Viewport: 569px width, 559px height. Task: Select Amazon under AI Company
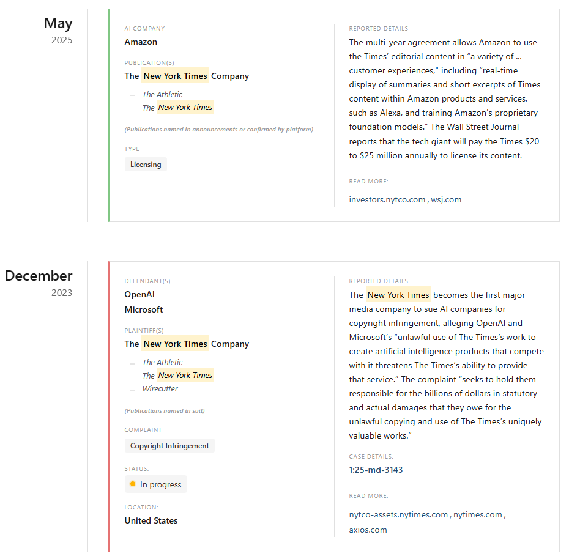tap(141, 42)
